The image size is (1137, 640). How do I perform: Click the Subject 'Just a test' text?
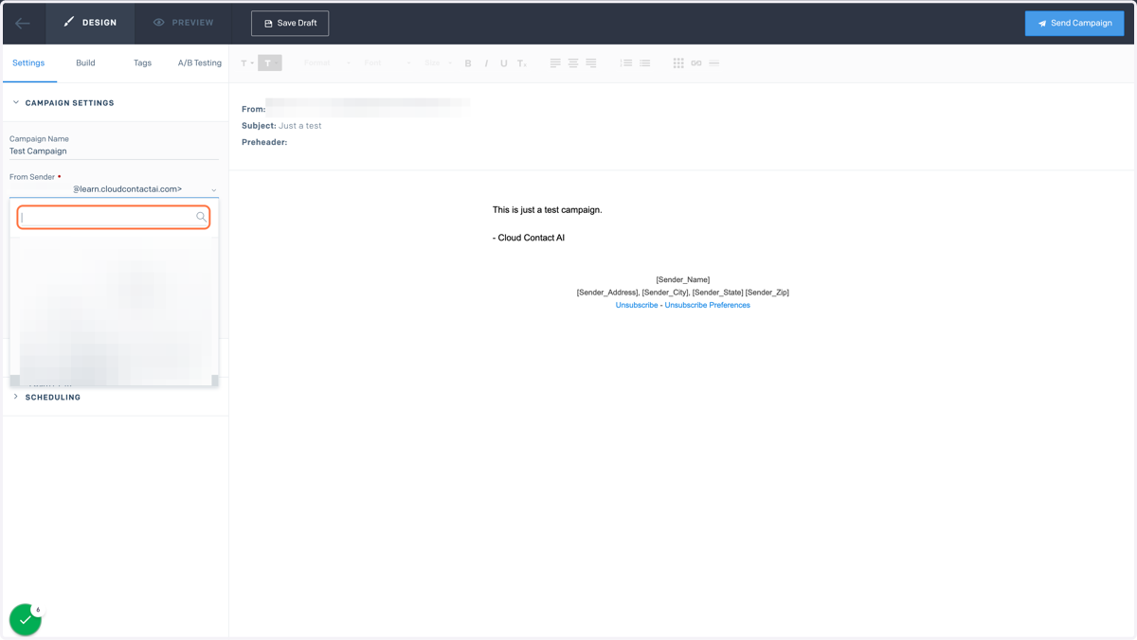tap(300, 126)
